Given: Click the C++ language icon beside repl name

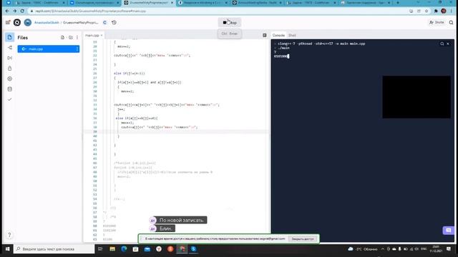Looking at the screenshot, I should pyautogui.click(x=104, y=22).
